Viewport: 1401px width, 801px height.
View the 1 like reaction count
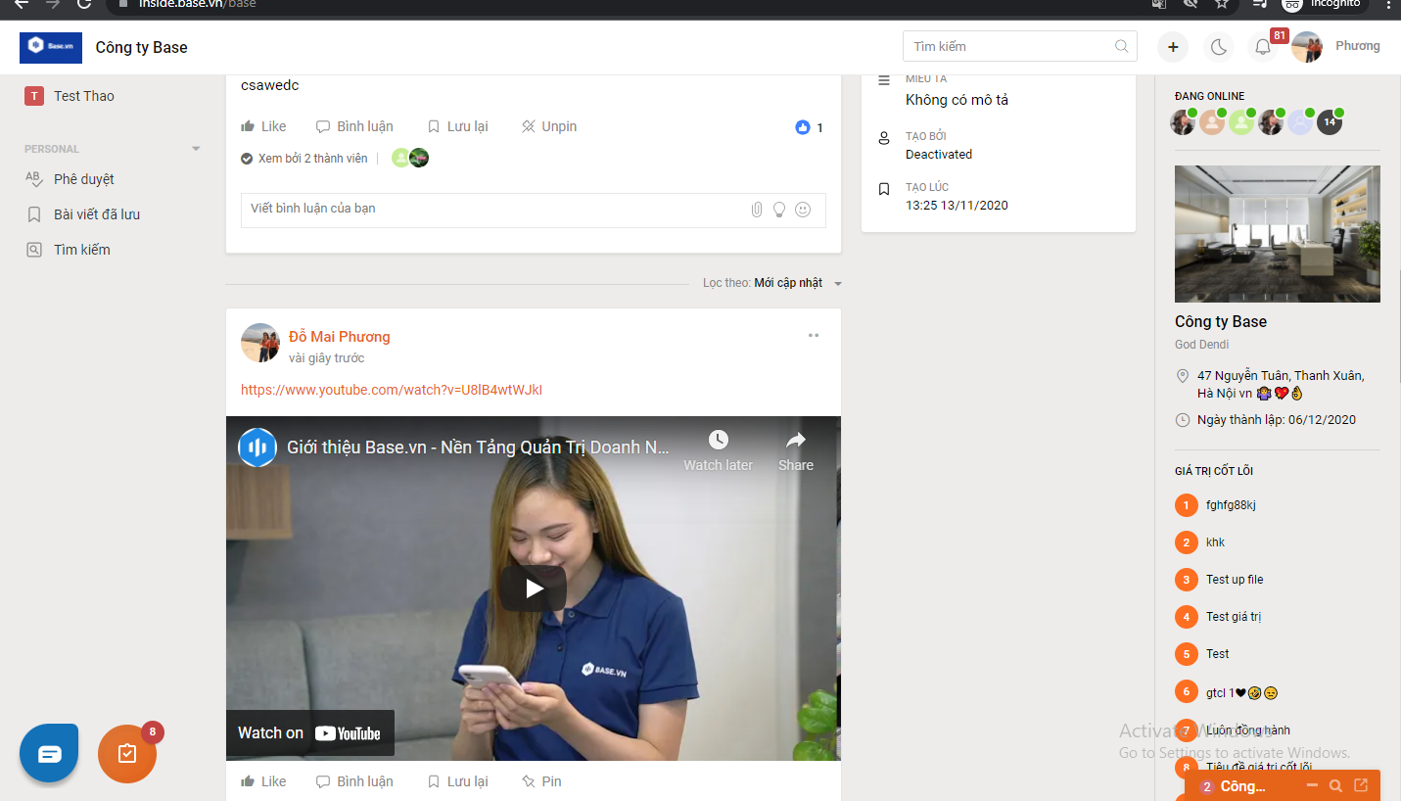click(x=809, y=127)
